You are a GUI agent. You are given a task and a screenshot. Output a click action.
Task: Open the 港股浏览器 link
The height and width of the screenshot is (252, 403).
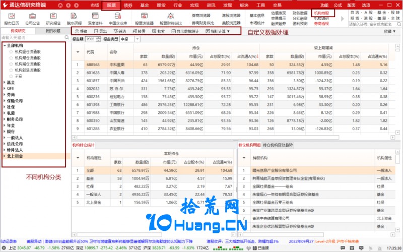click(231, 16)
